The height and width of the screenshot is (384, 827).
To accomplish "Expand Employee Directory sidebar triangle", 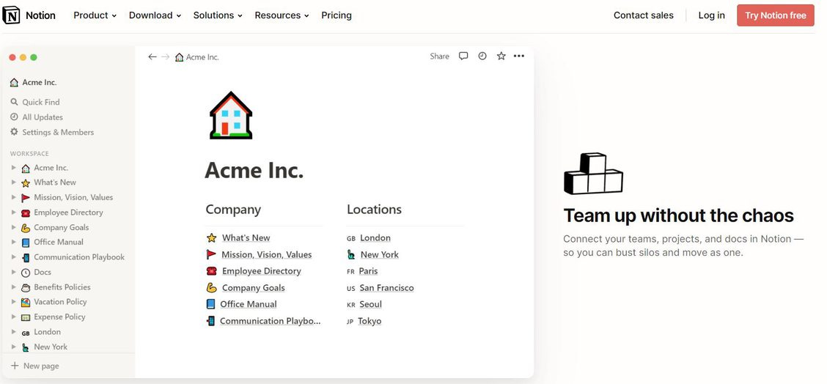I will click(x=14, y=213).
